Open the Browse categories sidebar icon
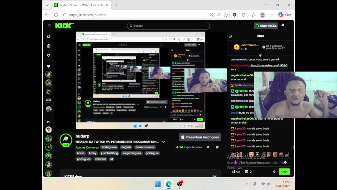Screen dimensions: 337x190 coord(49,46)
